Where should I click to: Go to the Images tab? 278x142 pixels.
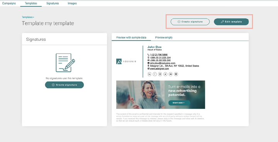point(72,3)
